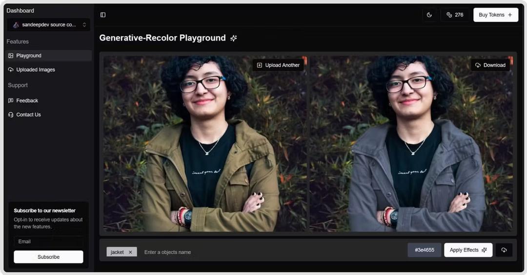
Task: Focus the newsletter Email field
Action: coord(48,241)
